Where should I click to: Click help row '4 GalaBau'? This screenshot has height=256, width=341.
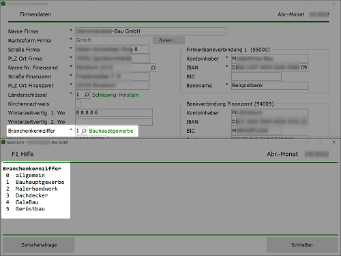click(22, 202)
